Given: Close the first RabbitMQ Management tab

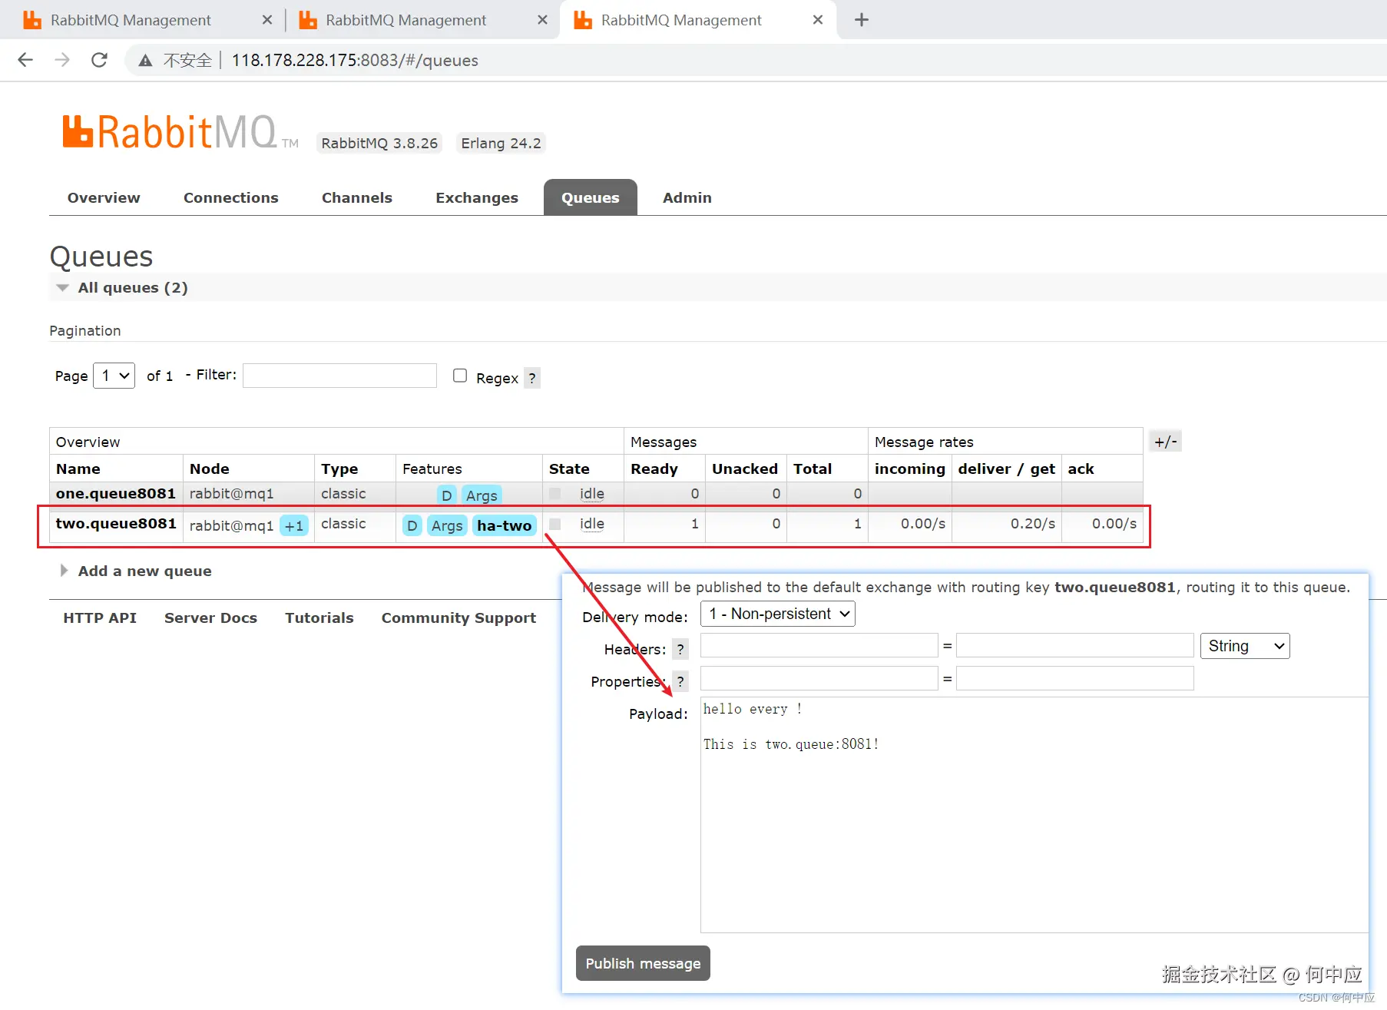Looking at the screenshot, I should 267,20.
